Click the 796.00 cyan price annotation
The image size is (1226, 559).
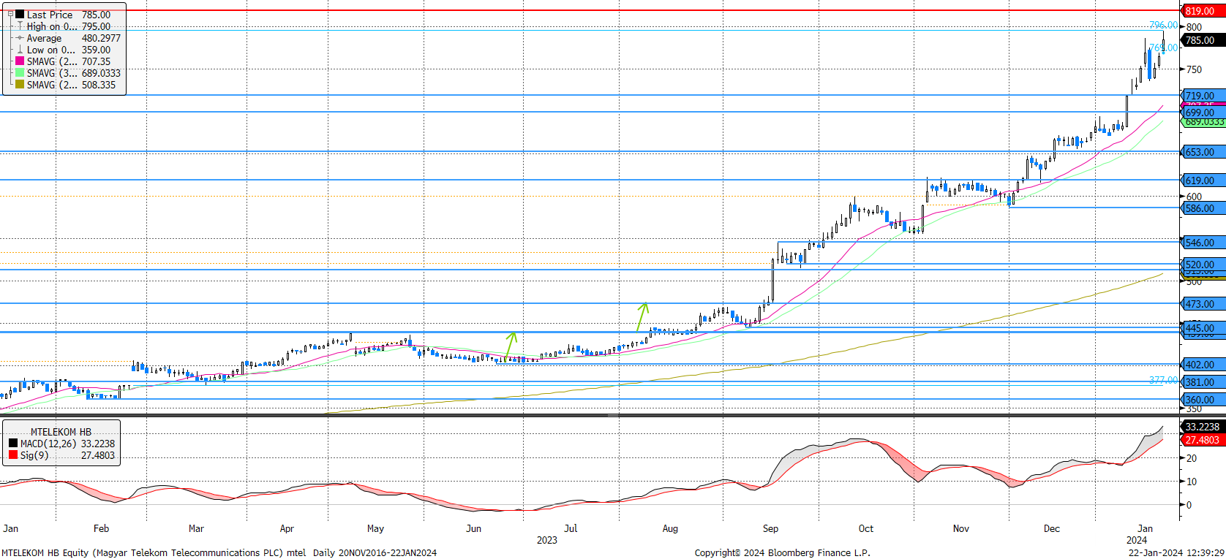(1163, 25)
